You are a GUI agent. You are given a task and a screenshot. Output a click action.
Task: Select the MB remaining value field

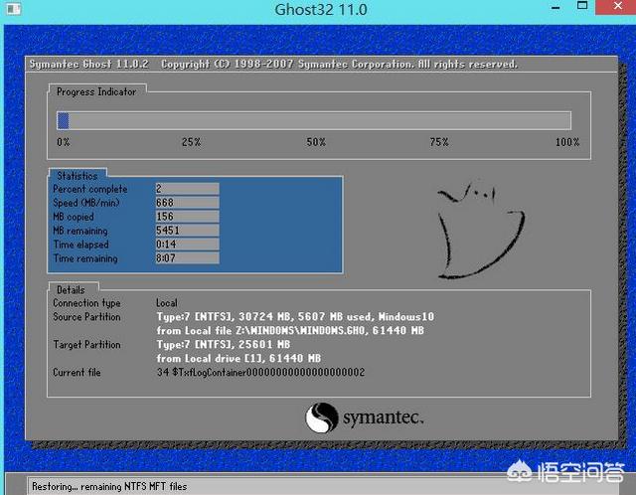click(187, 231)
